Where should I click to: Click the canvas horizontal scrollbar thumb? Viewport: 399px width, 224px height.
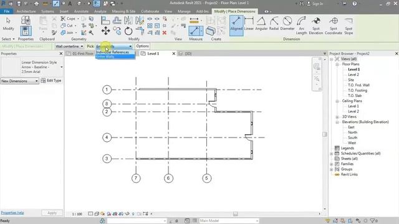[x=236, y=214]
